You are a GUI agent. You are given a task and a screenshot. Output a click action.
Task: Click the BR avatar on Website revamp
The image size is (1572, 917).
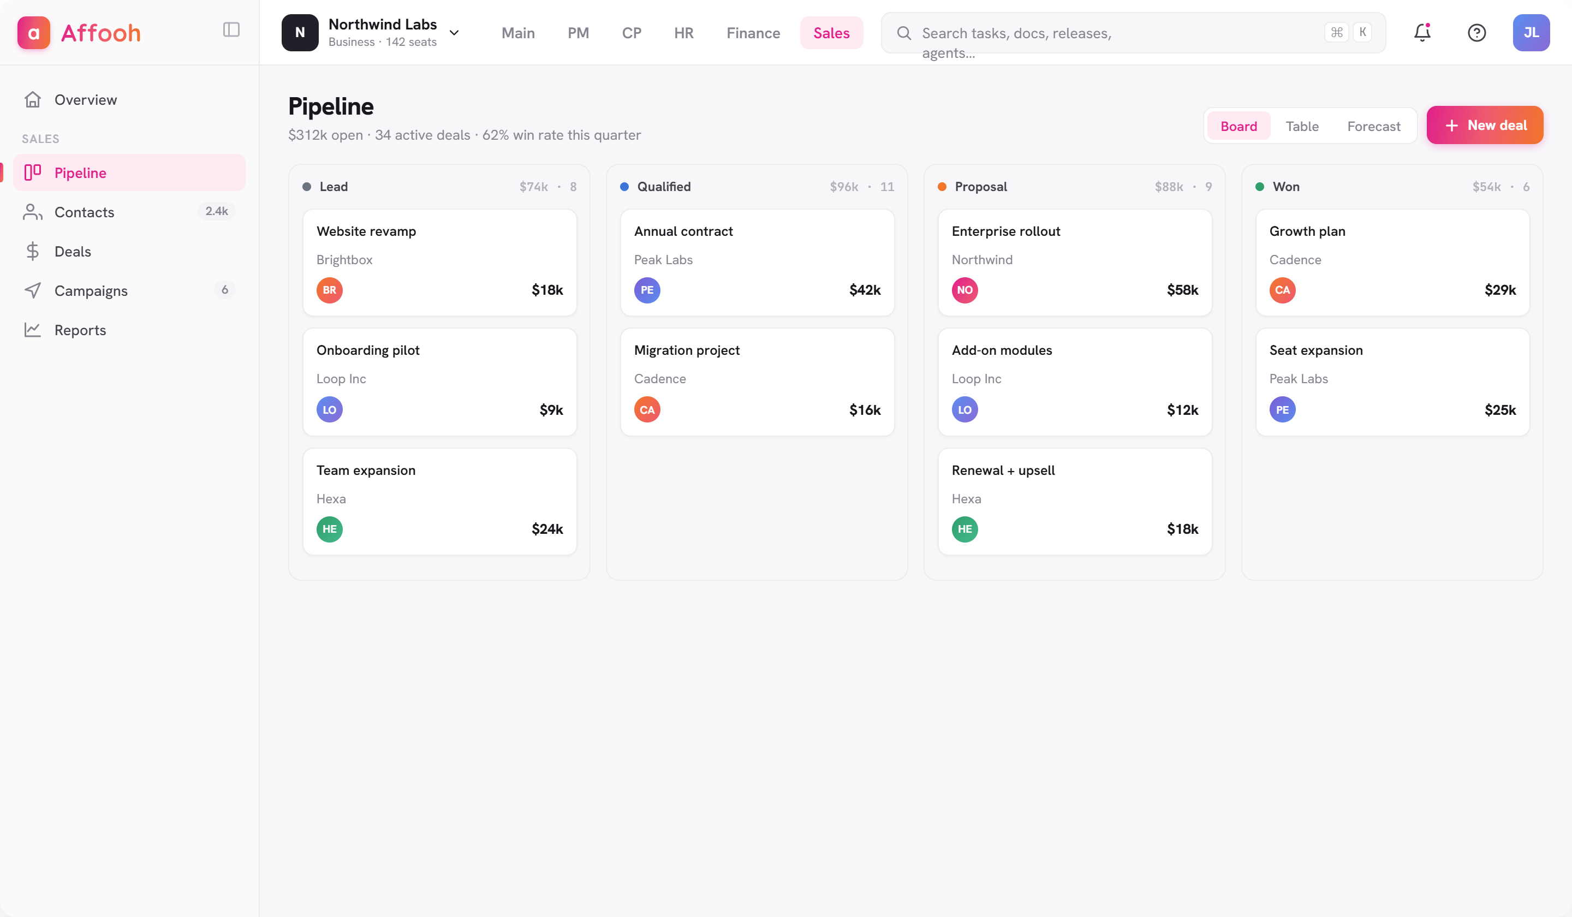(329, 290)
